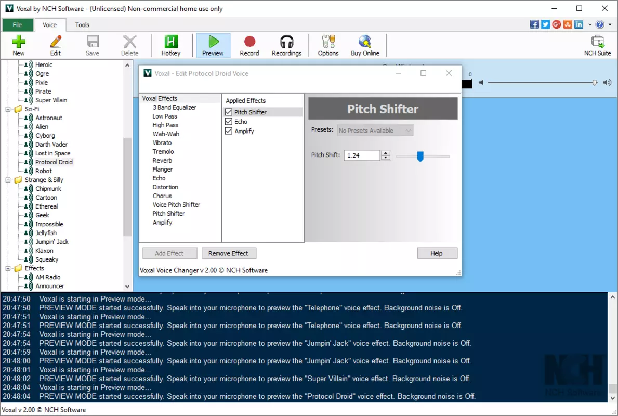The width and height of the screenshot is (618, 416).
Task: Open the help dropdown arrow beside question icon
Action: pos(610,24)
